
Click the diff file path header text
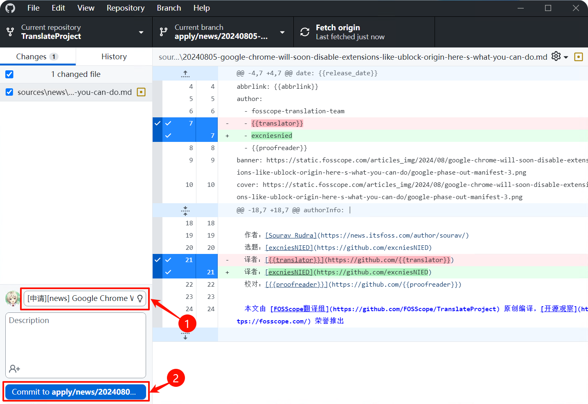353,57
